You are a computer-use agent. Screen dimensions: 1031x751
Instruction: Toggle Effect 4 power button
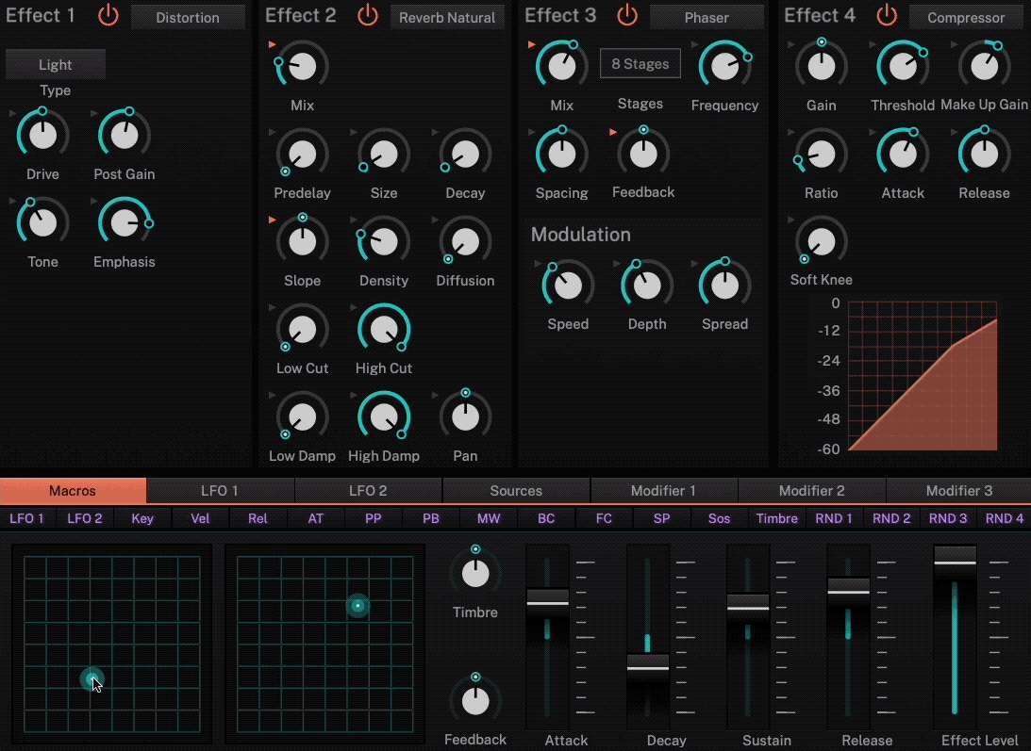pos(887,15)
